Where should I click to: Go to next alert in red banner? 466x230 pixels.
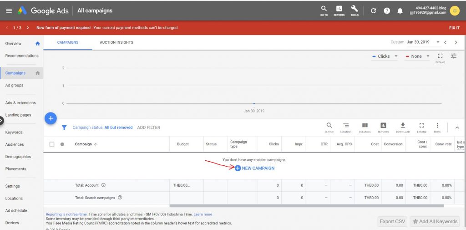point(28,28)
